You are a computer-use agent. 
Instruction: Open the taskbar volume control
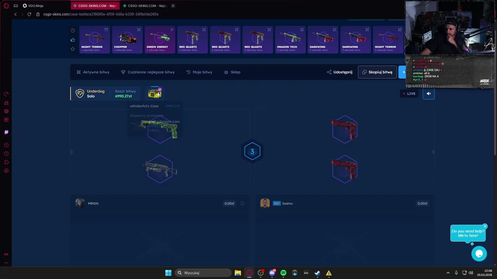(471, 273)
